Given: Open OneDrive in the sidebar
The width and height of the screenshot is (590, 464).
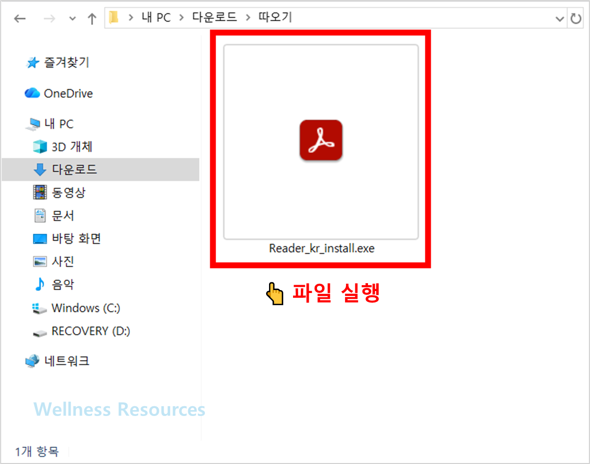Looking at the screenshot, I should coord(68,93).
